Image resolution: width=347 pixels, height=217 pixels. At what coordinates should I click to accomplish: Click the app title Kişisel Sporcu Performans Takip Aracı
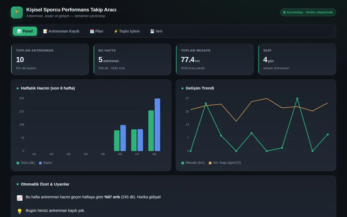pos(71,10)
